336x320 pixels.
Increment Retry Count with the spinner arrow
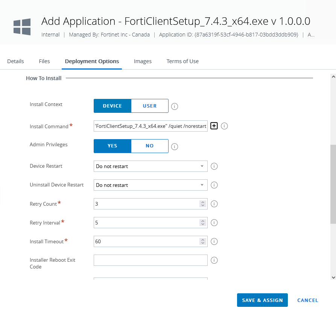pos(203,202)
